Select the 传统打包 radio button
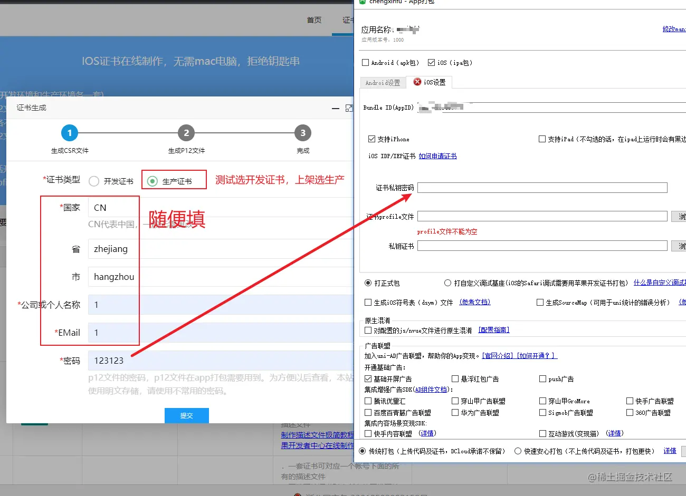Viewport: 686px width, 496px height. click(x=363, y=451)
